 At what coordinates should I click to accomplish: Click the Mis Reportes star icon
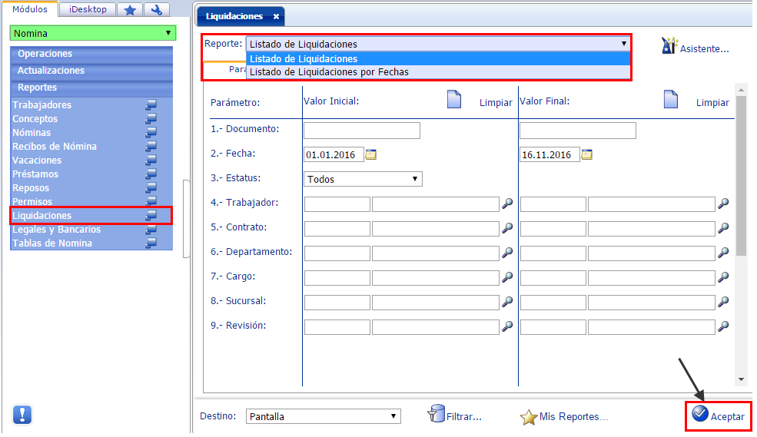(529, 417)
